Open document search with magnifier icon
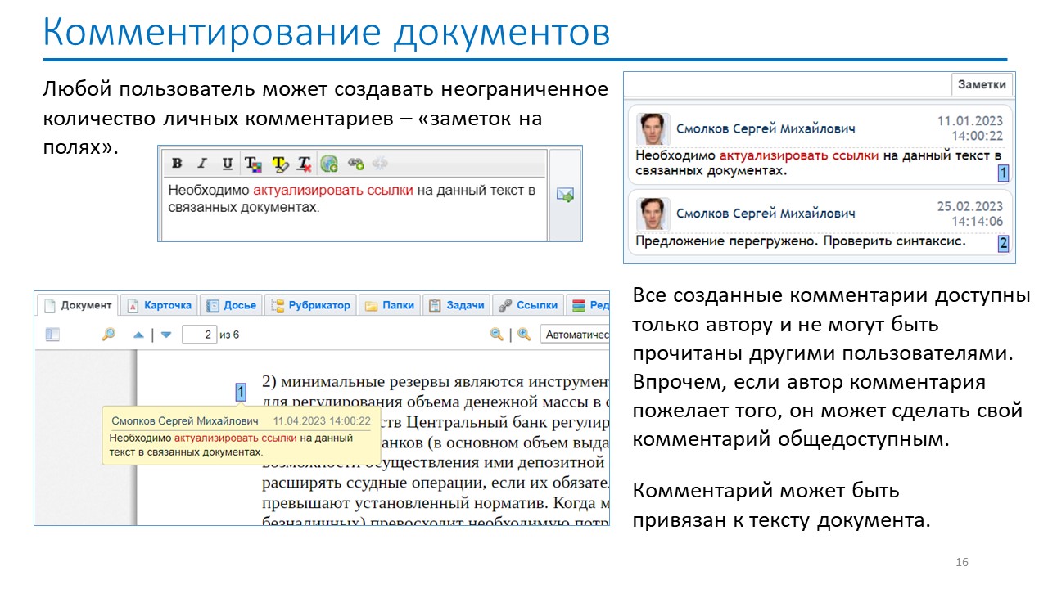The width and height of the screenshot is (1048, 589). (108, 335)
